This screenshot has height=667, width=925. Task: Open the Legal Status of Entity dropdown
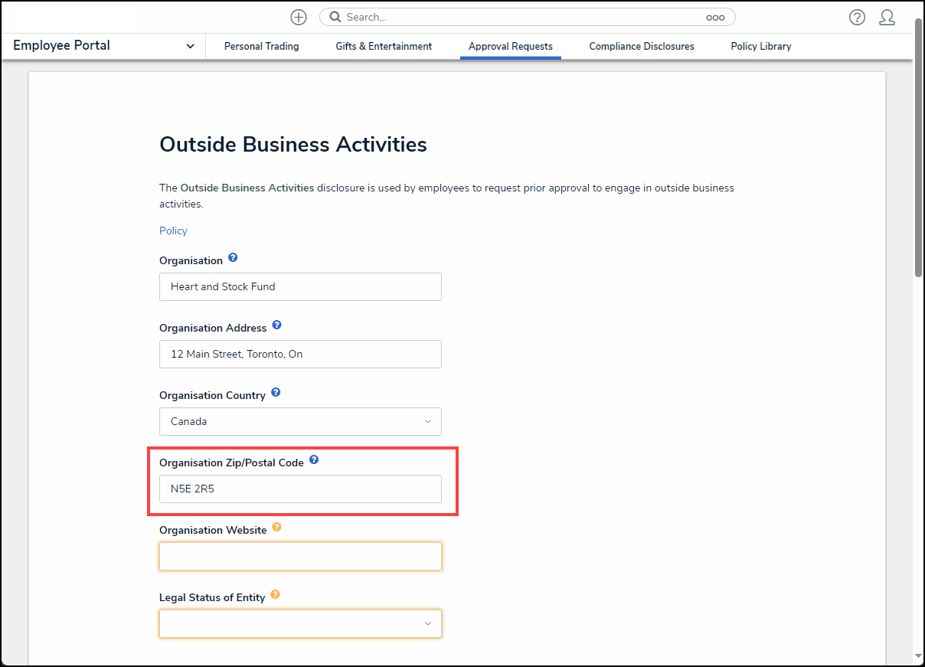(300, 623)
